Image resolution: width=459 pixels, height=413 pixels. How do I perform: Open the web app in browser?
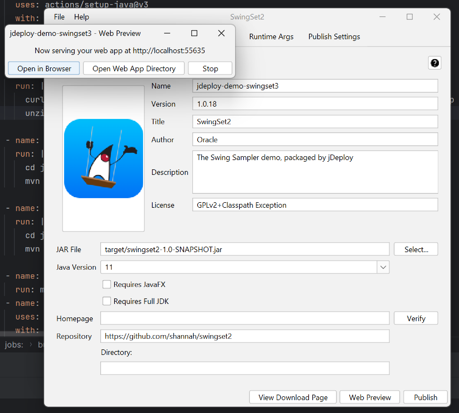pos(44,68)
